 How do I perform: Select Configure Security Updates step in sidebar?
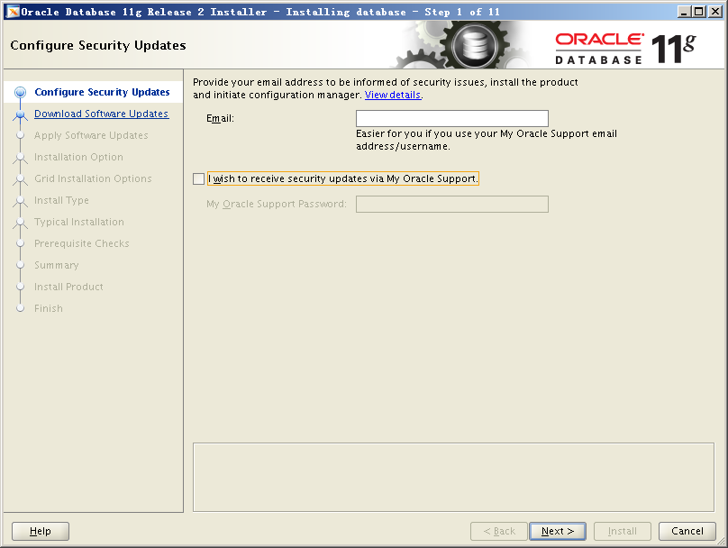tap(102, 92)
